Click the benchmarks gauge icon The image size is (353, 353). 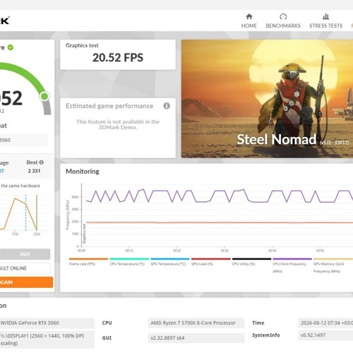pos(283,16)
